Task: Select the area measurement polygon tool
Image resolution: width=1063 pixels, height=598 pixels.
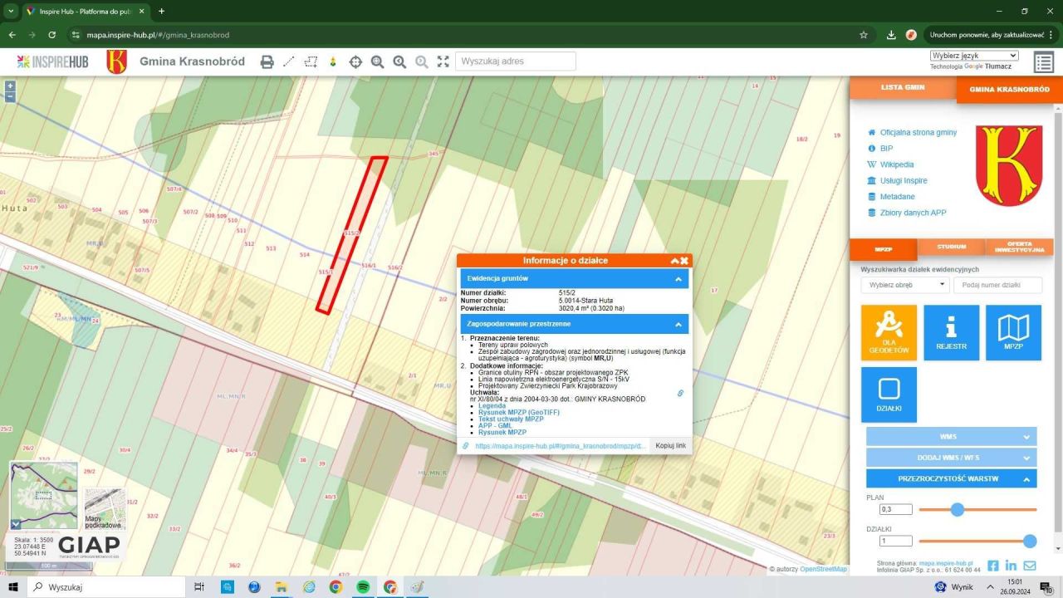Action: (x=311, y=61)
